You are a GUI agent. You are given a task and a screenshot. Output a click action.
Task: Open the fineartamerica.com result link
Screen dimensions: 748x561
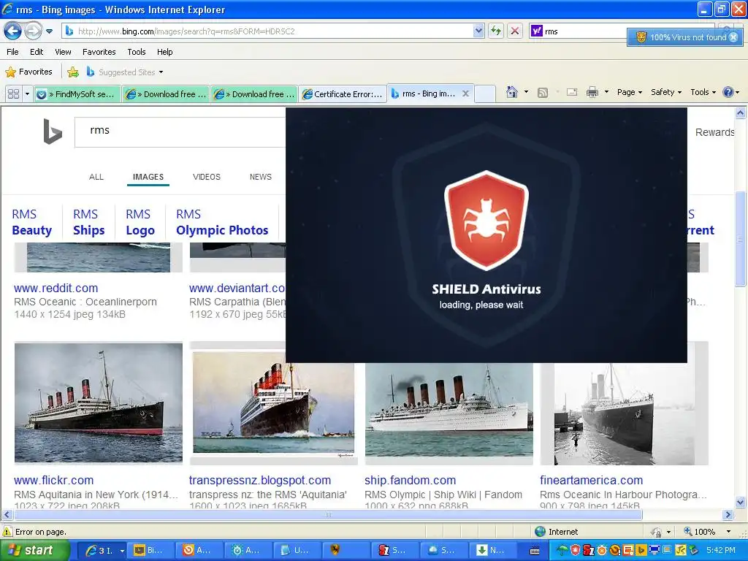(x=592, y=481)
